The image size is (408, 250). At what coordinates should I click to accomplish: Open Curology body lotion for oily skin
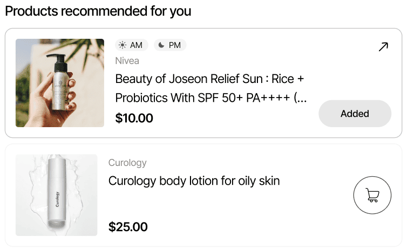click(194, 180)
